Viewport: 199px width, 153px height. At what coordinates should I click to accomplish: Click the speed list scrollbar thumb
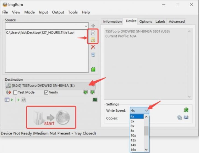[146, 131]
